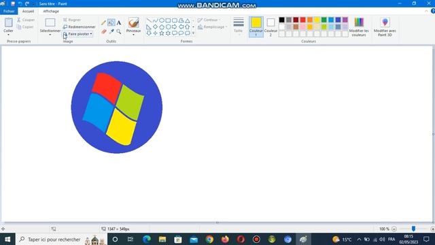The width and height of the screenshot is (435, 245).
Task: Select the Fill with color bucket tool
Action: pyautogui.click(x=111, y=22)
